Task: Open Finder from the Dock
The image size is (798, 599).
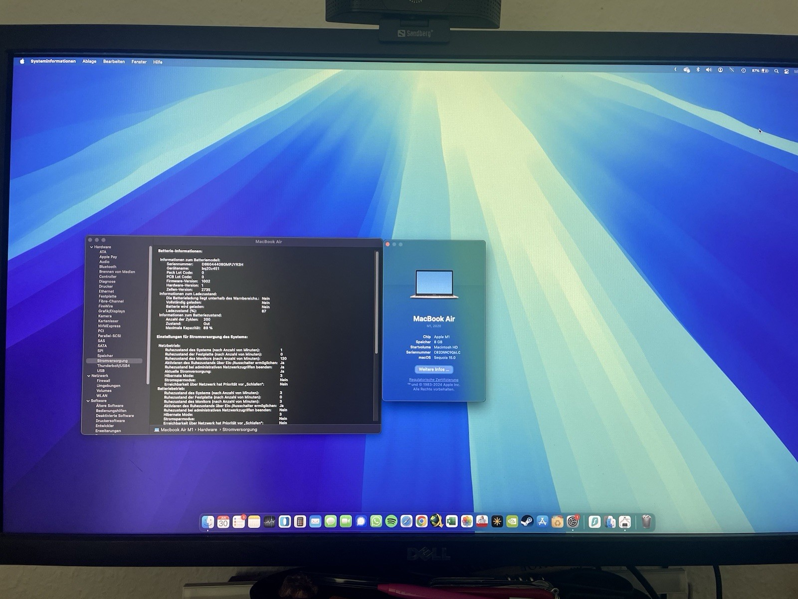Action: tap(208, 522)
